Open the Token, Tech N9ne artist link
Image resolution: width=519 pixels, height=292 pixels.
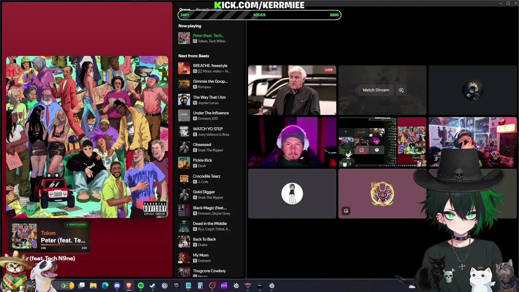pyautogui.click(x=212, y=41)
